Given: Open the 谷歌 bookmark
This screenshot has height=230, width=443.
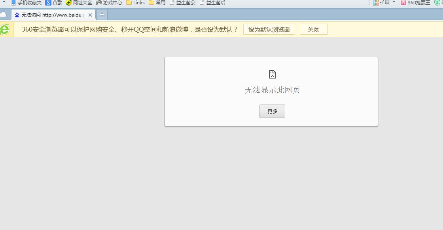Looking at the screenshot, I should (54, 2).
